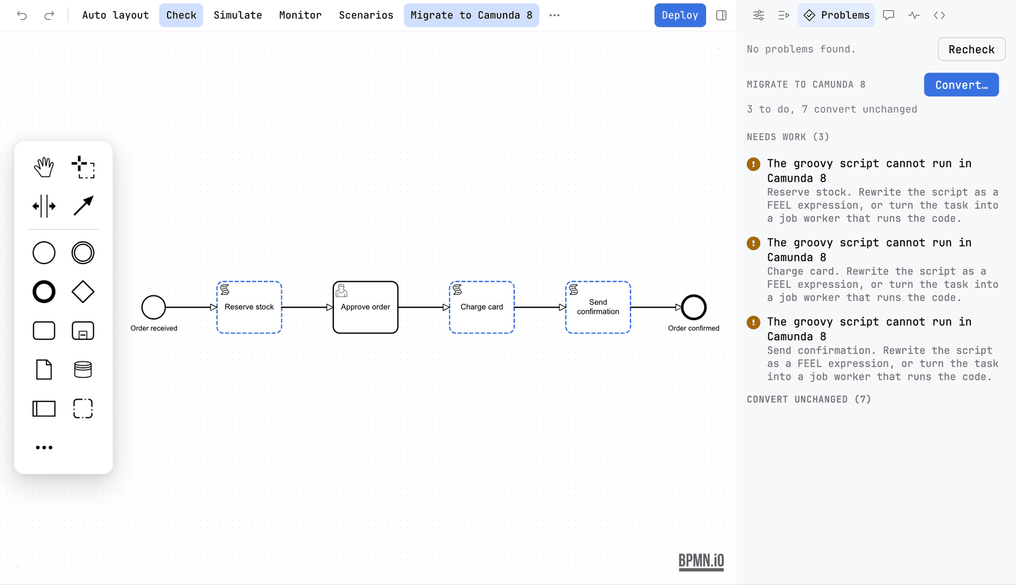Select the Approve order user task
This screenshot has height=585, width=1016.
(x=366, y=307)
